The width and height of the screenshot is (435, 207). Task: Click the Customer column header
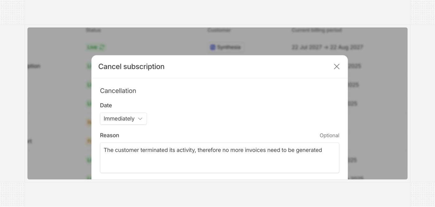(x=219, y=30)
